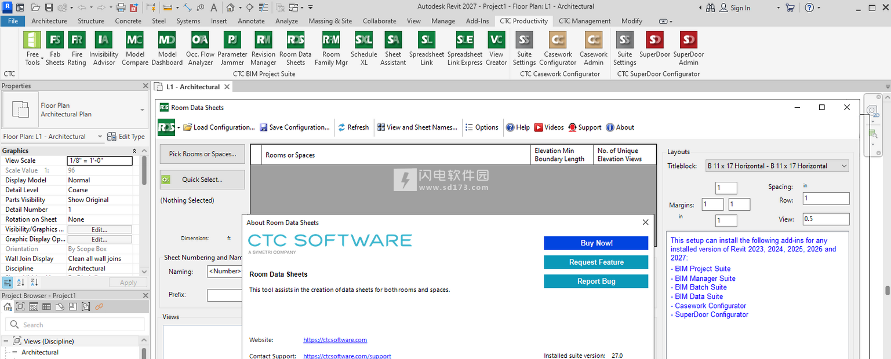Launch Room Data Sheets ribbon icon
This screenshot has width=891, height=359.
click(x=296, y=48)
